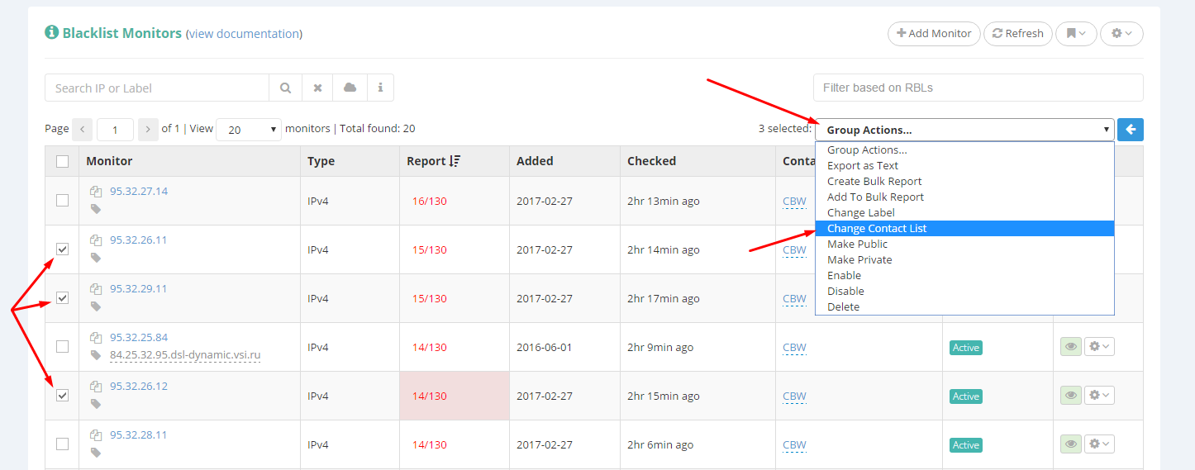Click tag icon beside 84.25.32.95.dsl-dynamic.vsi.ru label
This screenshot has height=470, width=1195.
96,355
